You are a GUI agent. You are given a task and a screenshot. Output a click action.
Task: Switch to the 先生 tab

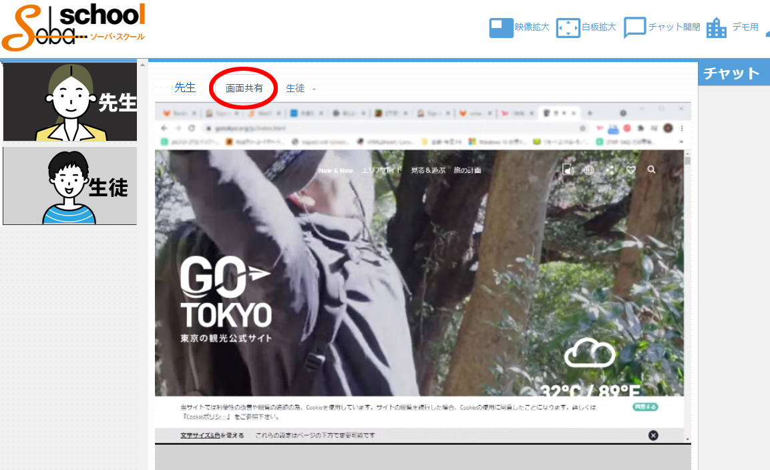click(185, 87)
